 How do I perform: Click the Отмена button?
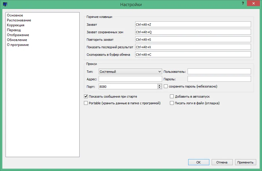(222, 162)
